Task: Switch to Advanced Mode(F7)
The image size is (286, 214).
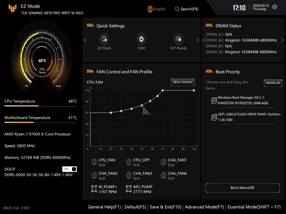Action: 204,207
